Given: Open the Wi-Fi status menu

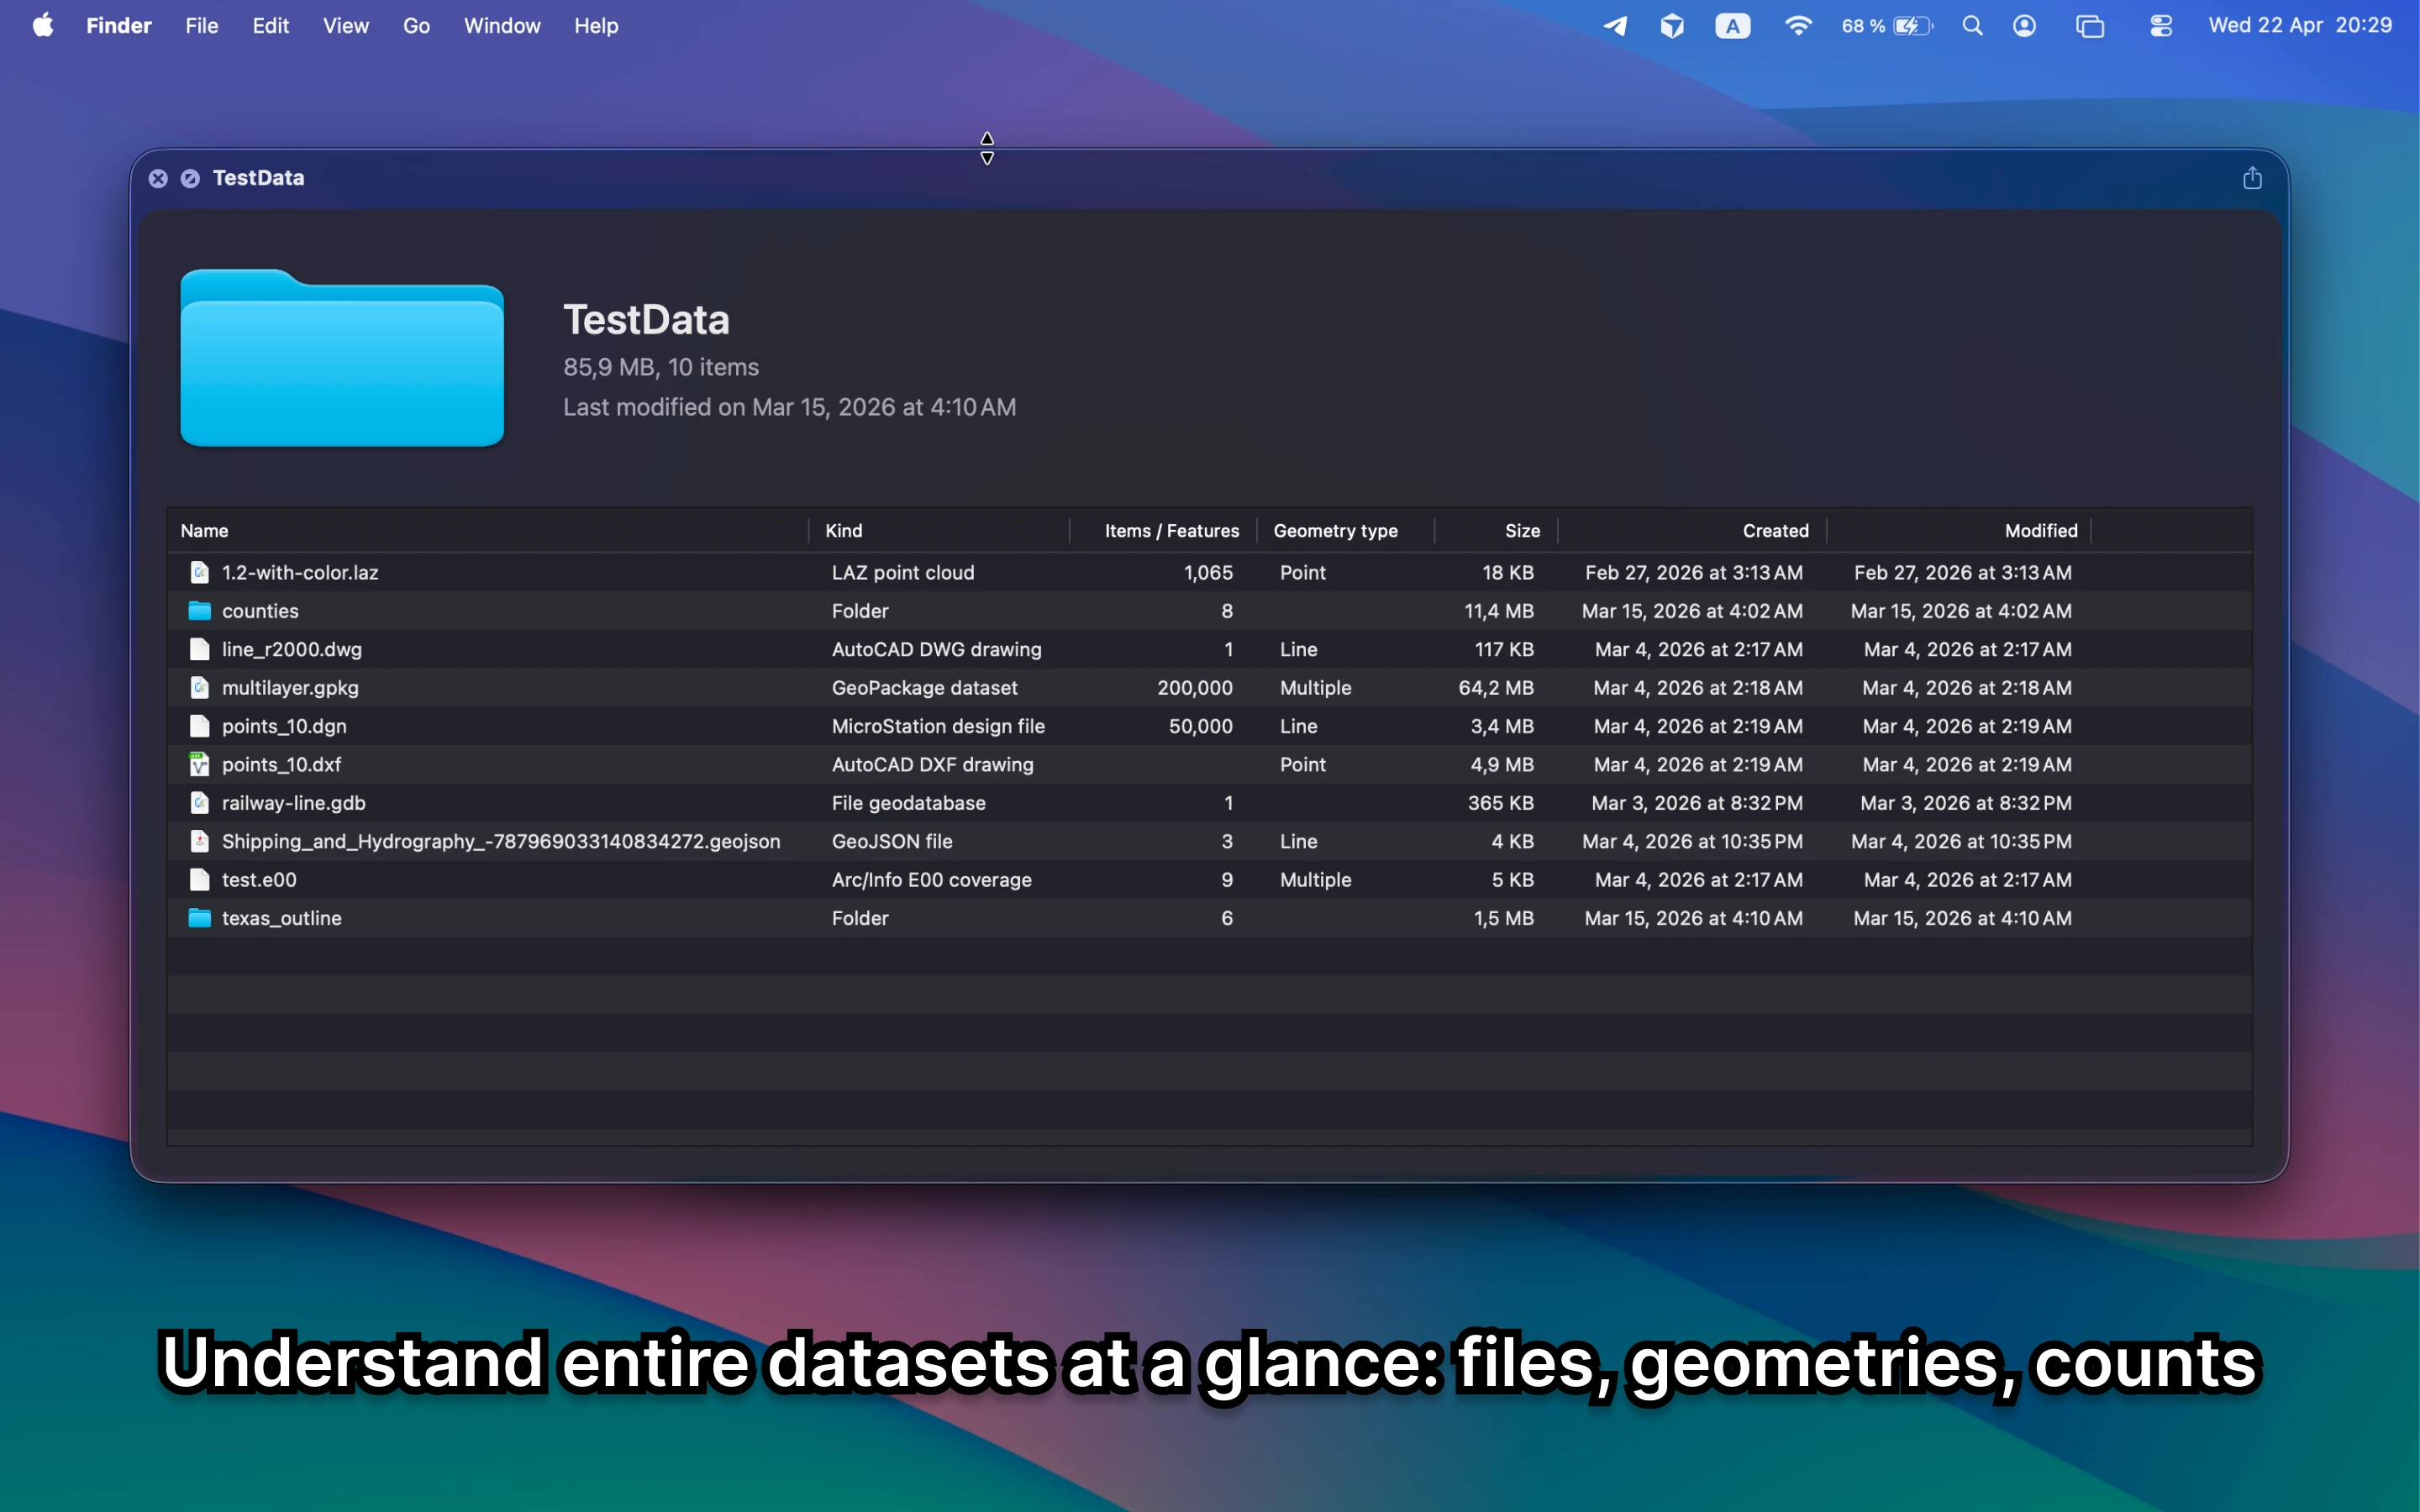Looking at the screenshot, I should 1798,26.
